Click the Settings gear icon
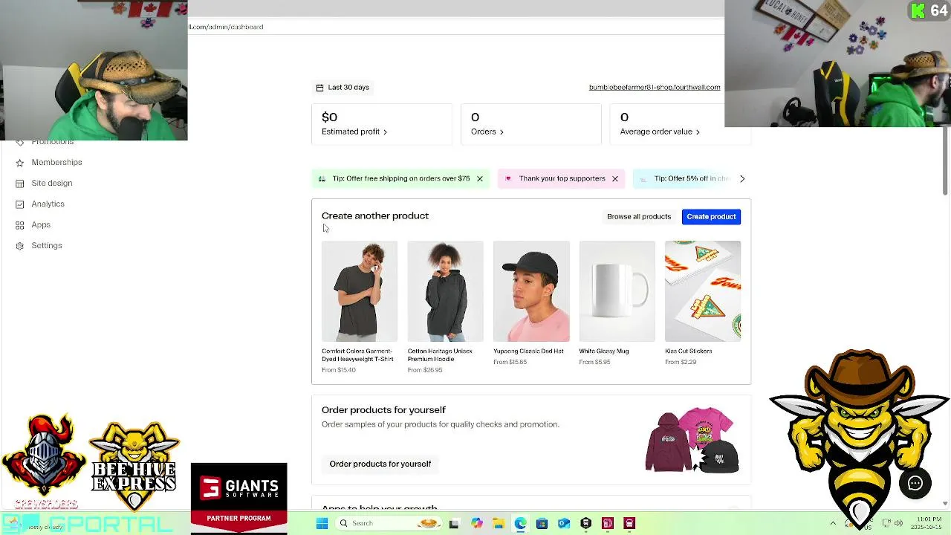This screenshot has height=535, width=951. [x=20, y=245]
